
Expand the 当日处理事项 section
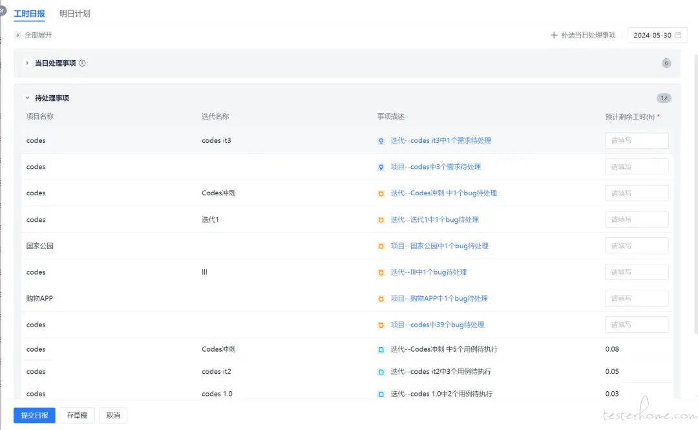[x=27, y=63]
